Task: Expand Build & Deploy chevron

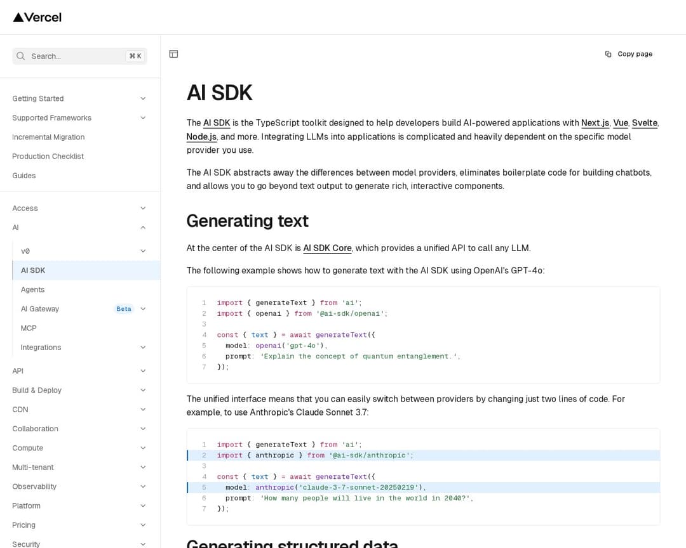Action: [x=143, y=390]
